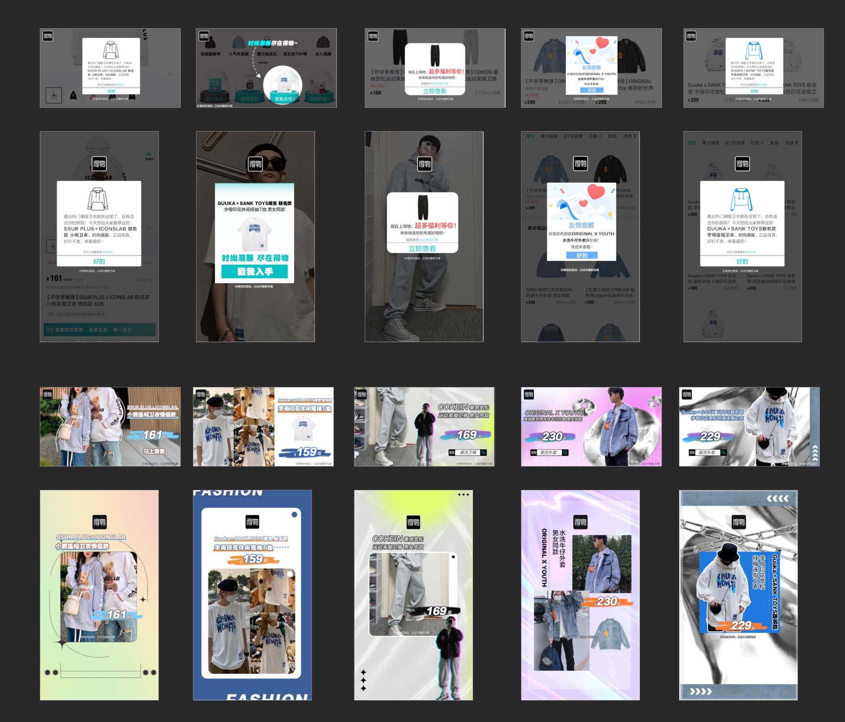The height and width of the screenshot is (722, 845).
Task: Click 好的 in tall GUUKA hoodie popup
Action: tap(742, 261)
